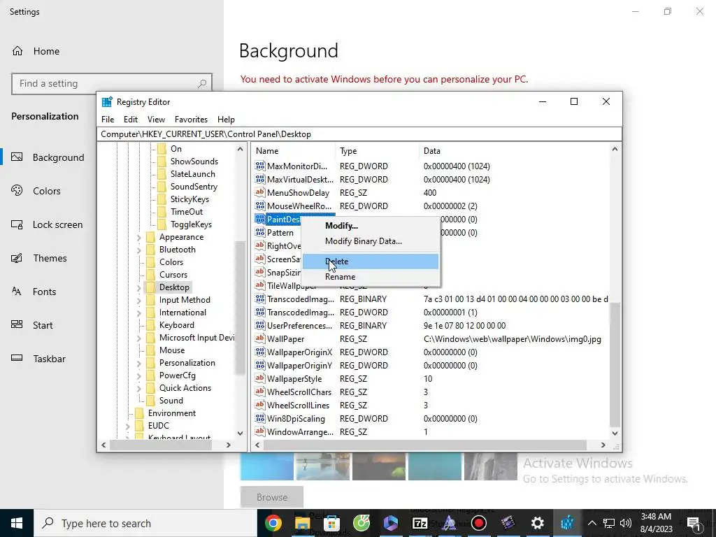
Task: Click the MaxMonitorDi... DWORD value icon
Action: [260, 166]
